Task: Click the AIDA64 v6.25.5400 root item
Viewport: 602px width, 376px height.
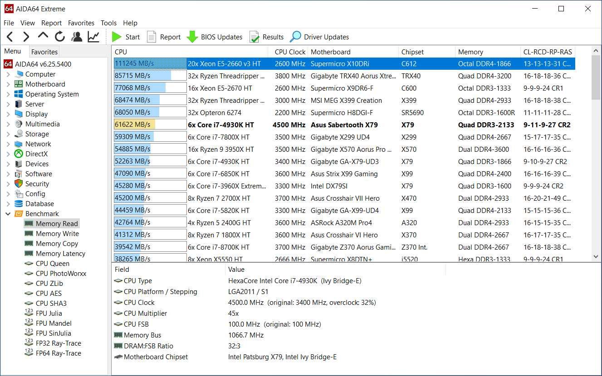Action: (38, 64)
